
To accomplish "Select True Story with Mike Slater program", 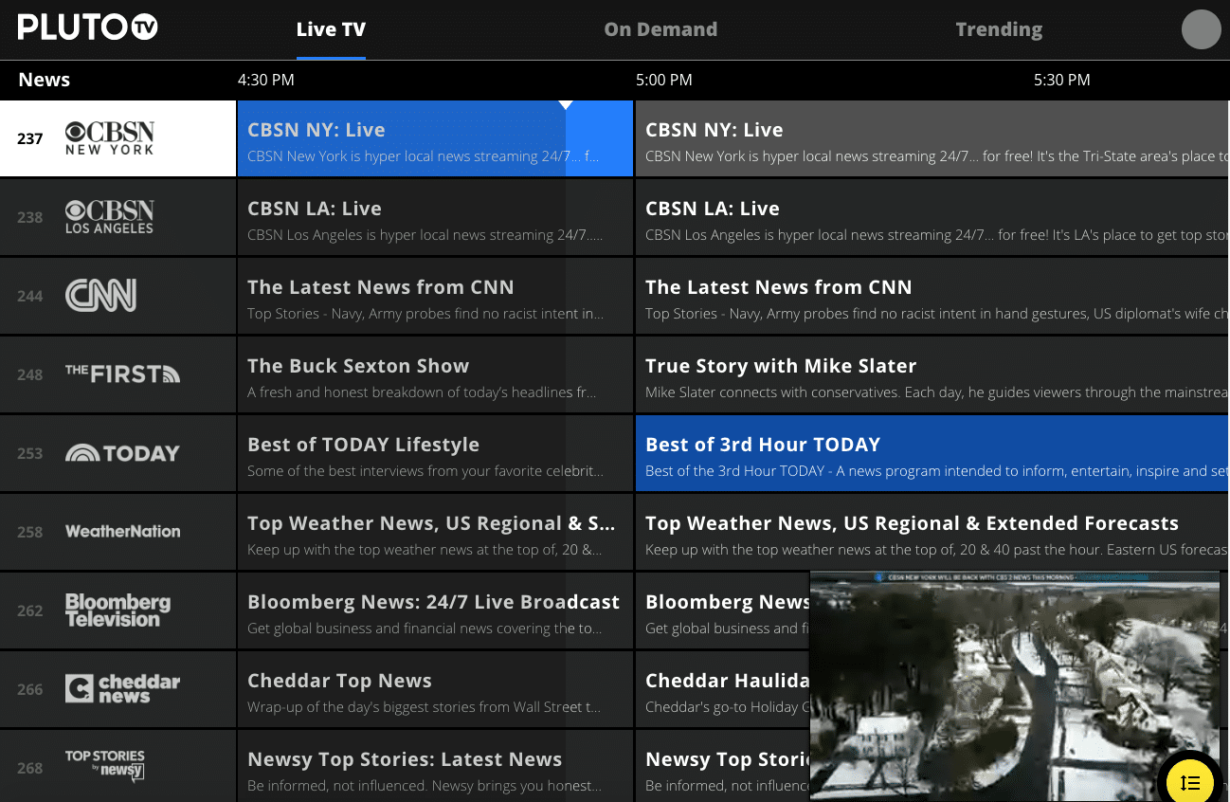I will click(932, 375).
